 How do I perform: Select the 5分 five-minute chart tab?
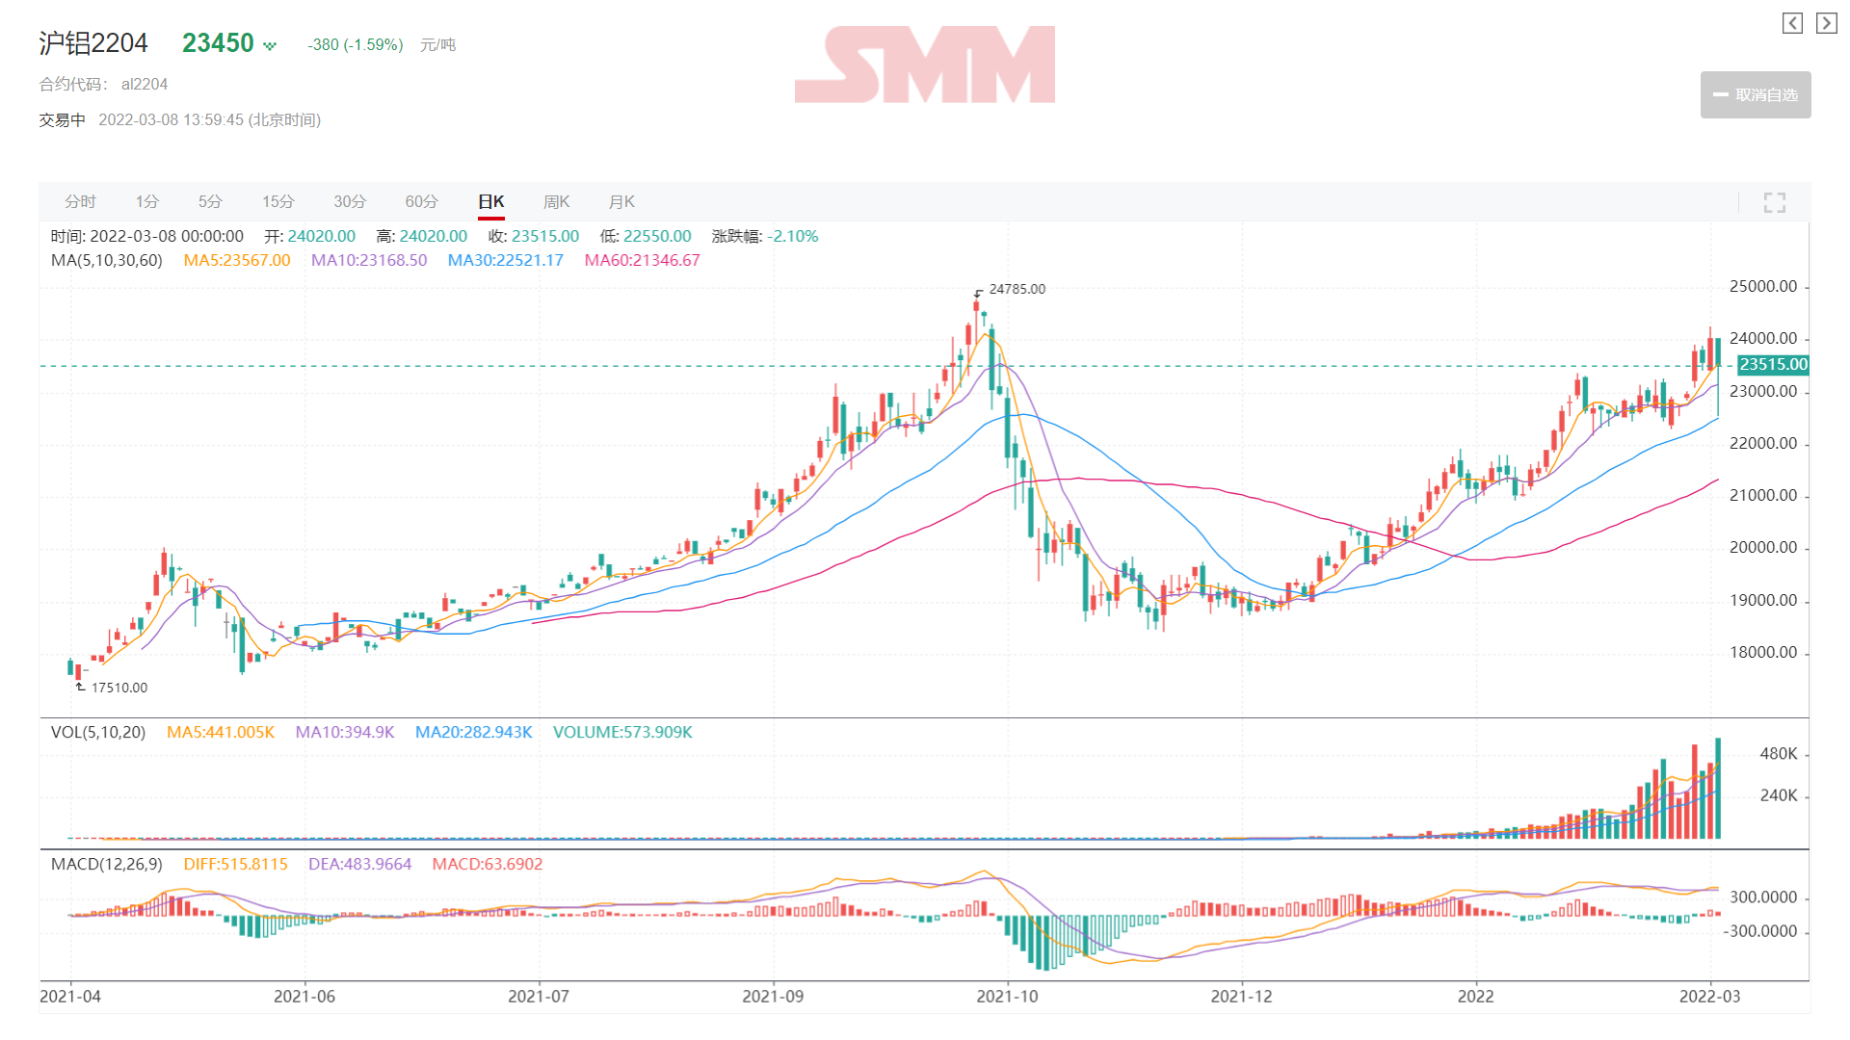coord(210,201)
